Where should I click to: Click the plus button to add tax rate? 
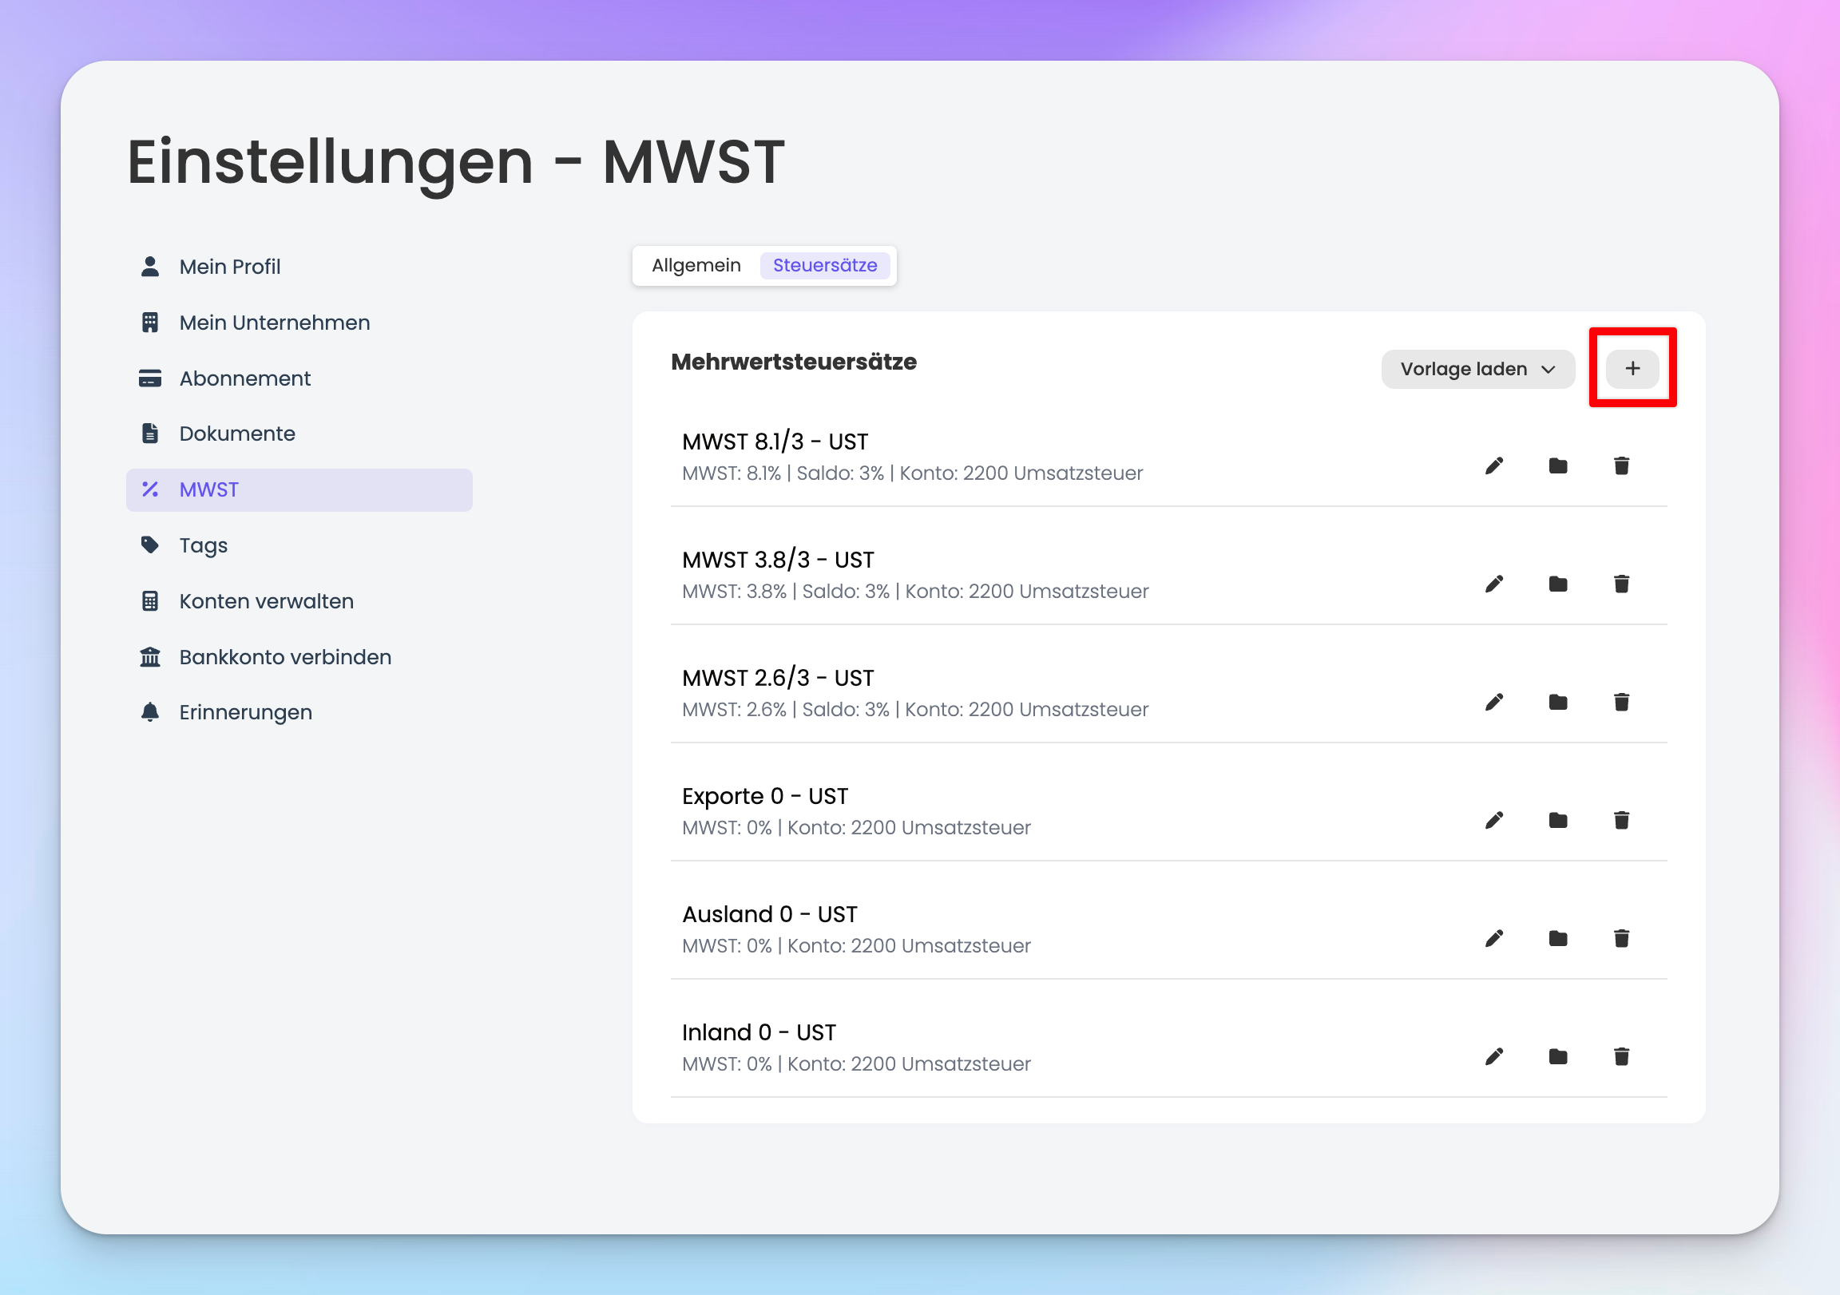(1632, 369)
